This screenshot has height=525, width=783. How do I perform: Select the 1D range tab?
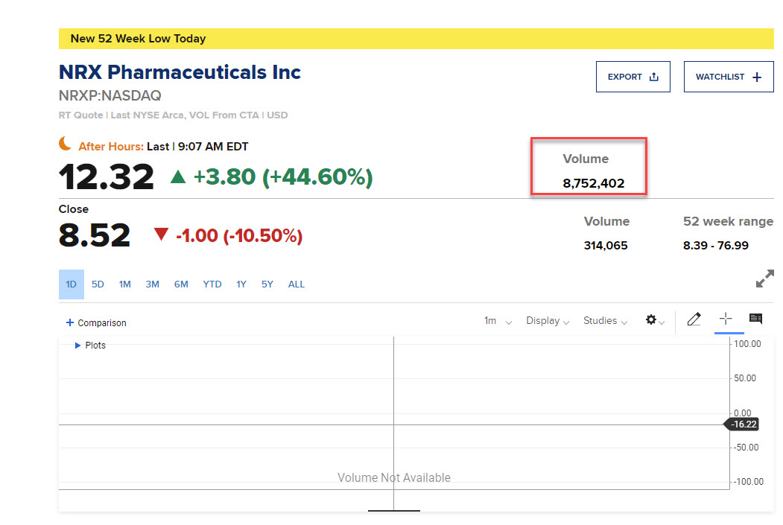tap(72, 284)
